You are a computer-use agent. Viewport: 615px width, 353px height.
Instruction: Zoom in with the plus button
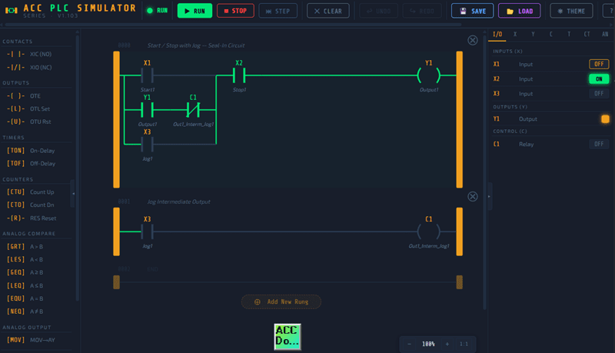[x=447, y=344]
